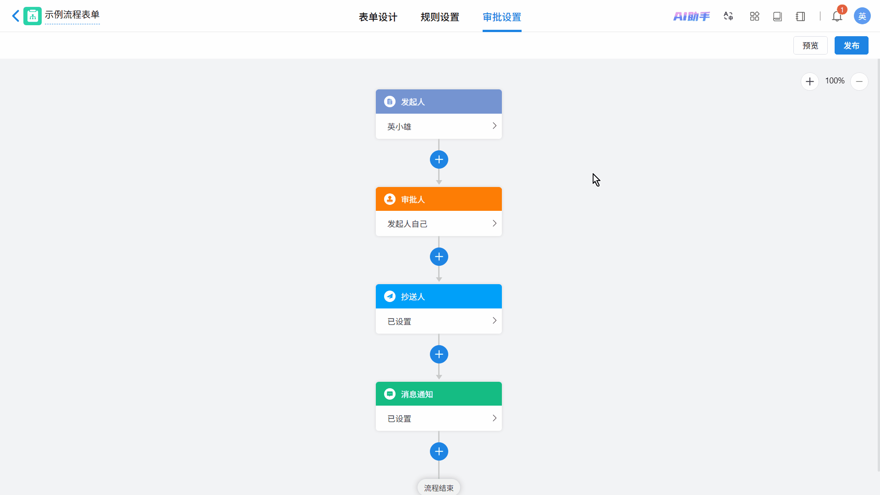Switch to 规则设置 tab
This screenshot has width=880, height=495.
tap(440, 17)
